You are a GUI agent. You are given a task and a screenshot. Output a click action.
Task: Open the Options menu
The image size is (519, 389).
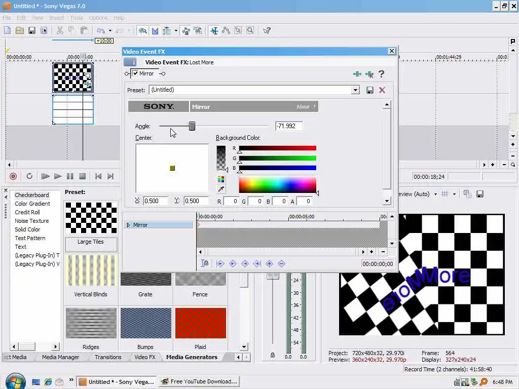[x=98, y=18]
